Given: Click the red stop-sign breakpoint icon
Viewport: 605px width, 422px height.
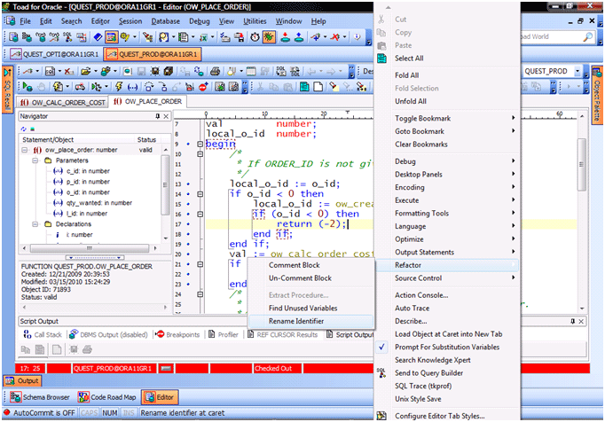Looking at the screenshot, I should (x=204, y=87).
